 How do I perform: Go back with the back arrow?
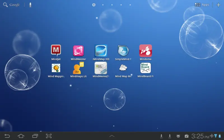coord(7,136)
